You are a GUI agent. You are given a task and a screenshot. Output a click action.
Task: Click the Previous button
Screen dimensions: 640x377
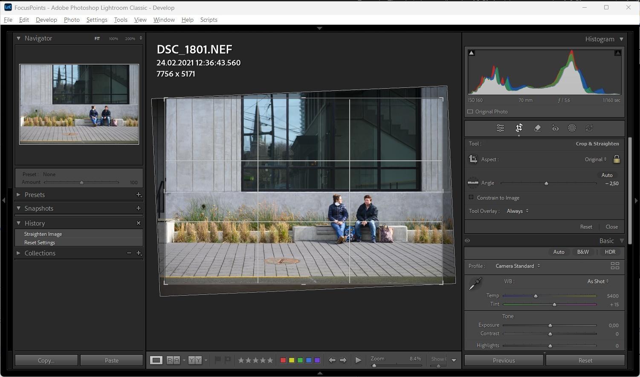pyautogui.click(x=504, y=360)
